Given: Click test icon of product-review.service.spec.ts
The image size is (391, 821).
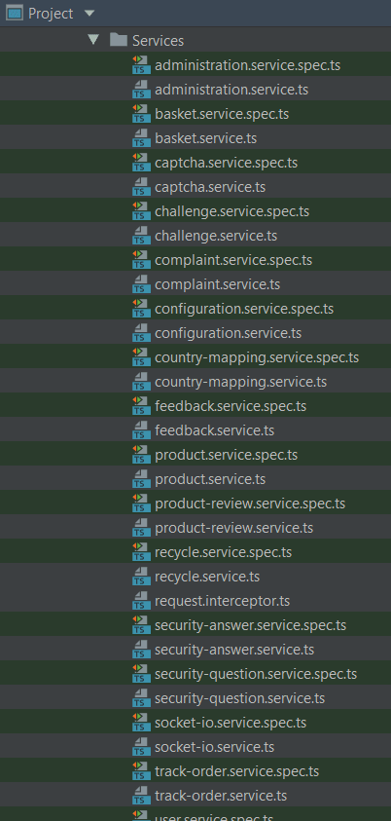Looking at the screenshot, I should [139, 504].
